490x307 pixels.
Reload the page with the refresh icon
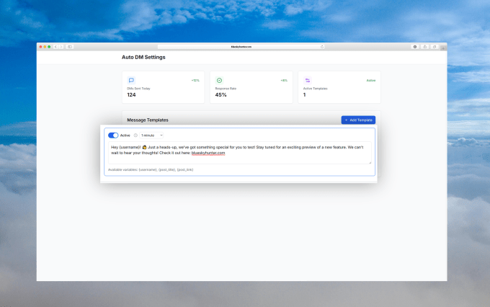[x=322, y=47]
